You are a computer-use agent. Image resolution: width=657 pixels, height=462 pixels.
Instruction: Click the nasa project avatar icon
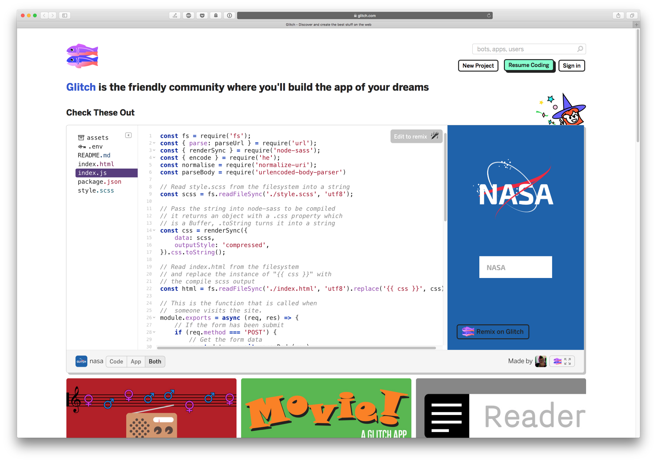(x=81, y=361)
